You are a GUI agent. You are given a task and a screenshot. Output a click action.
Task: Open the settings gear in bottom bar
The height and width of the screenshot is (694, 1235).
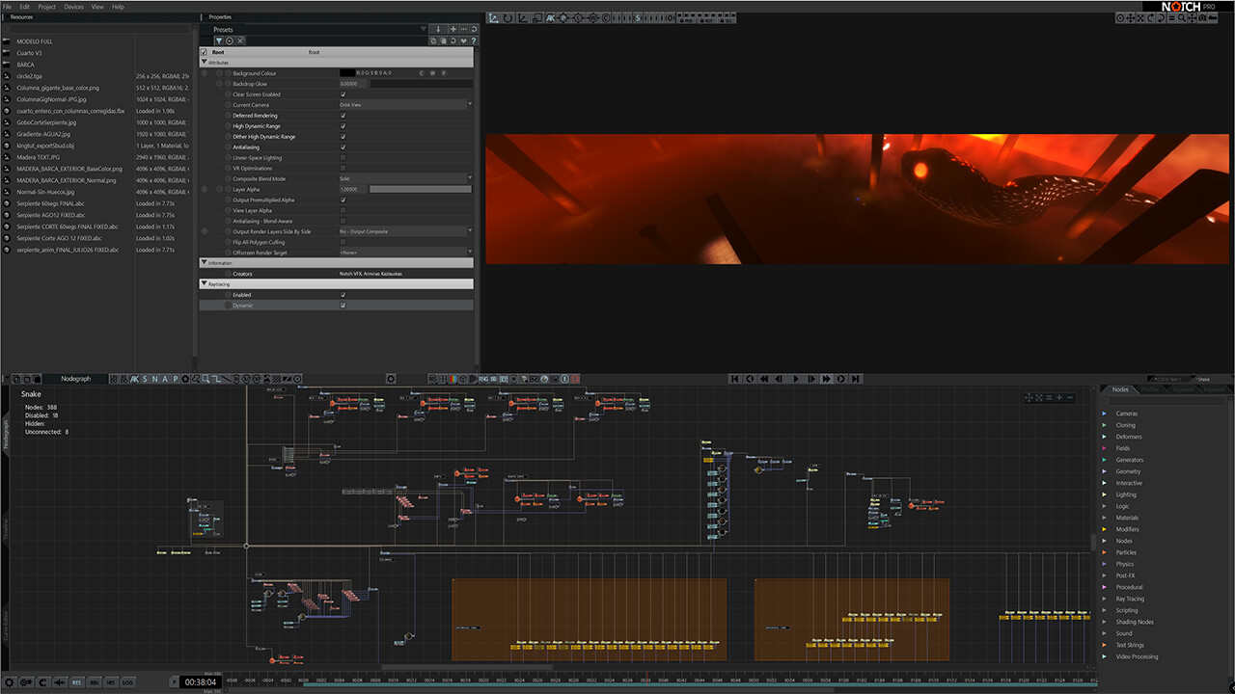tap(10, 682)
